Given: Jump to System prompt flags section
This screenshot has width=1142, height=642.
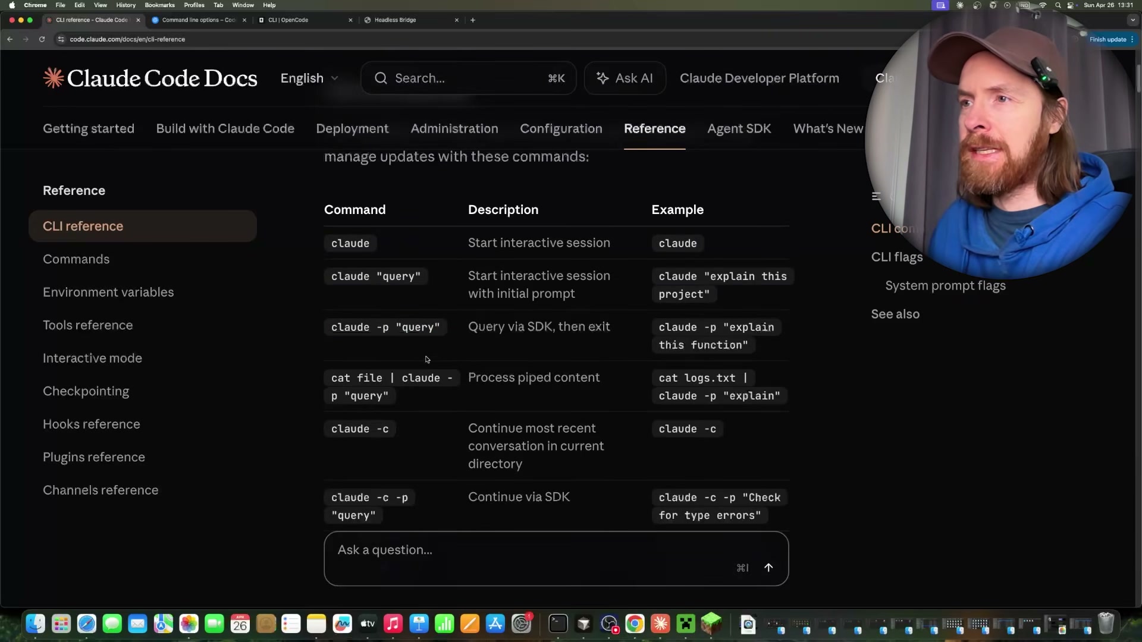Looking at the screenshot, I should click(x=945, y=285).
